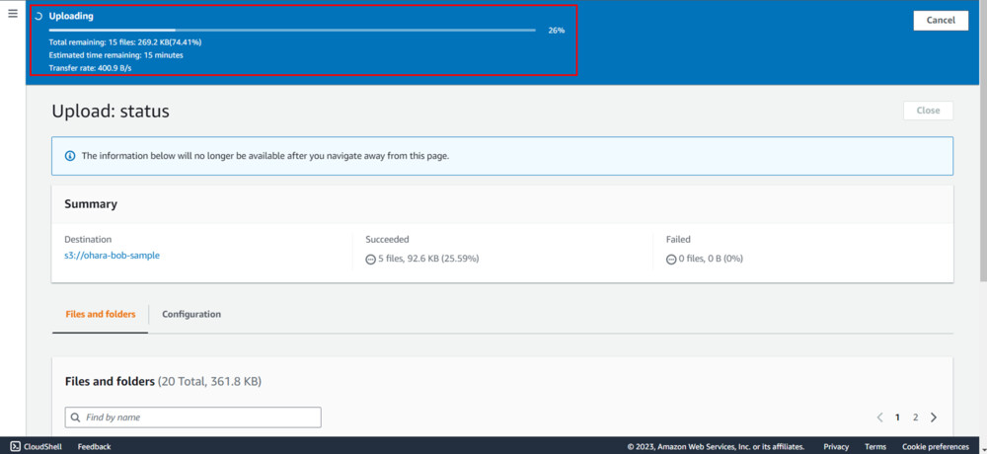The image size is (987, 454).
Task: Click the upload progress bar
Action: click(292, 31)
